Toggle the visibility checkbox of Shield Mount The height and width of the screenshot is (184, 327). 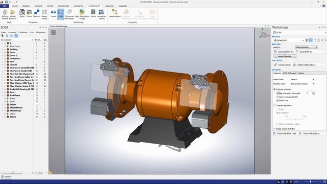(x=6, y=108)
